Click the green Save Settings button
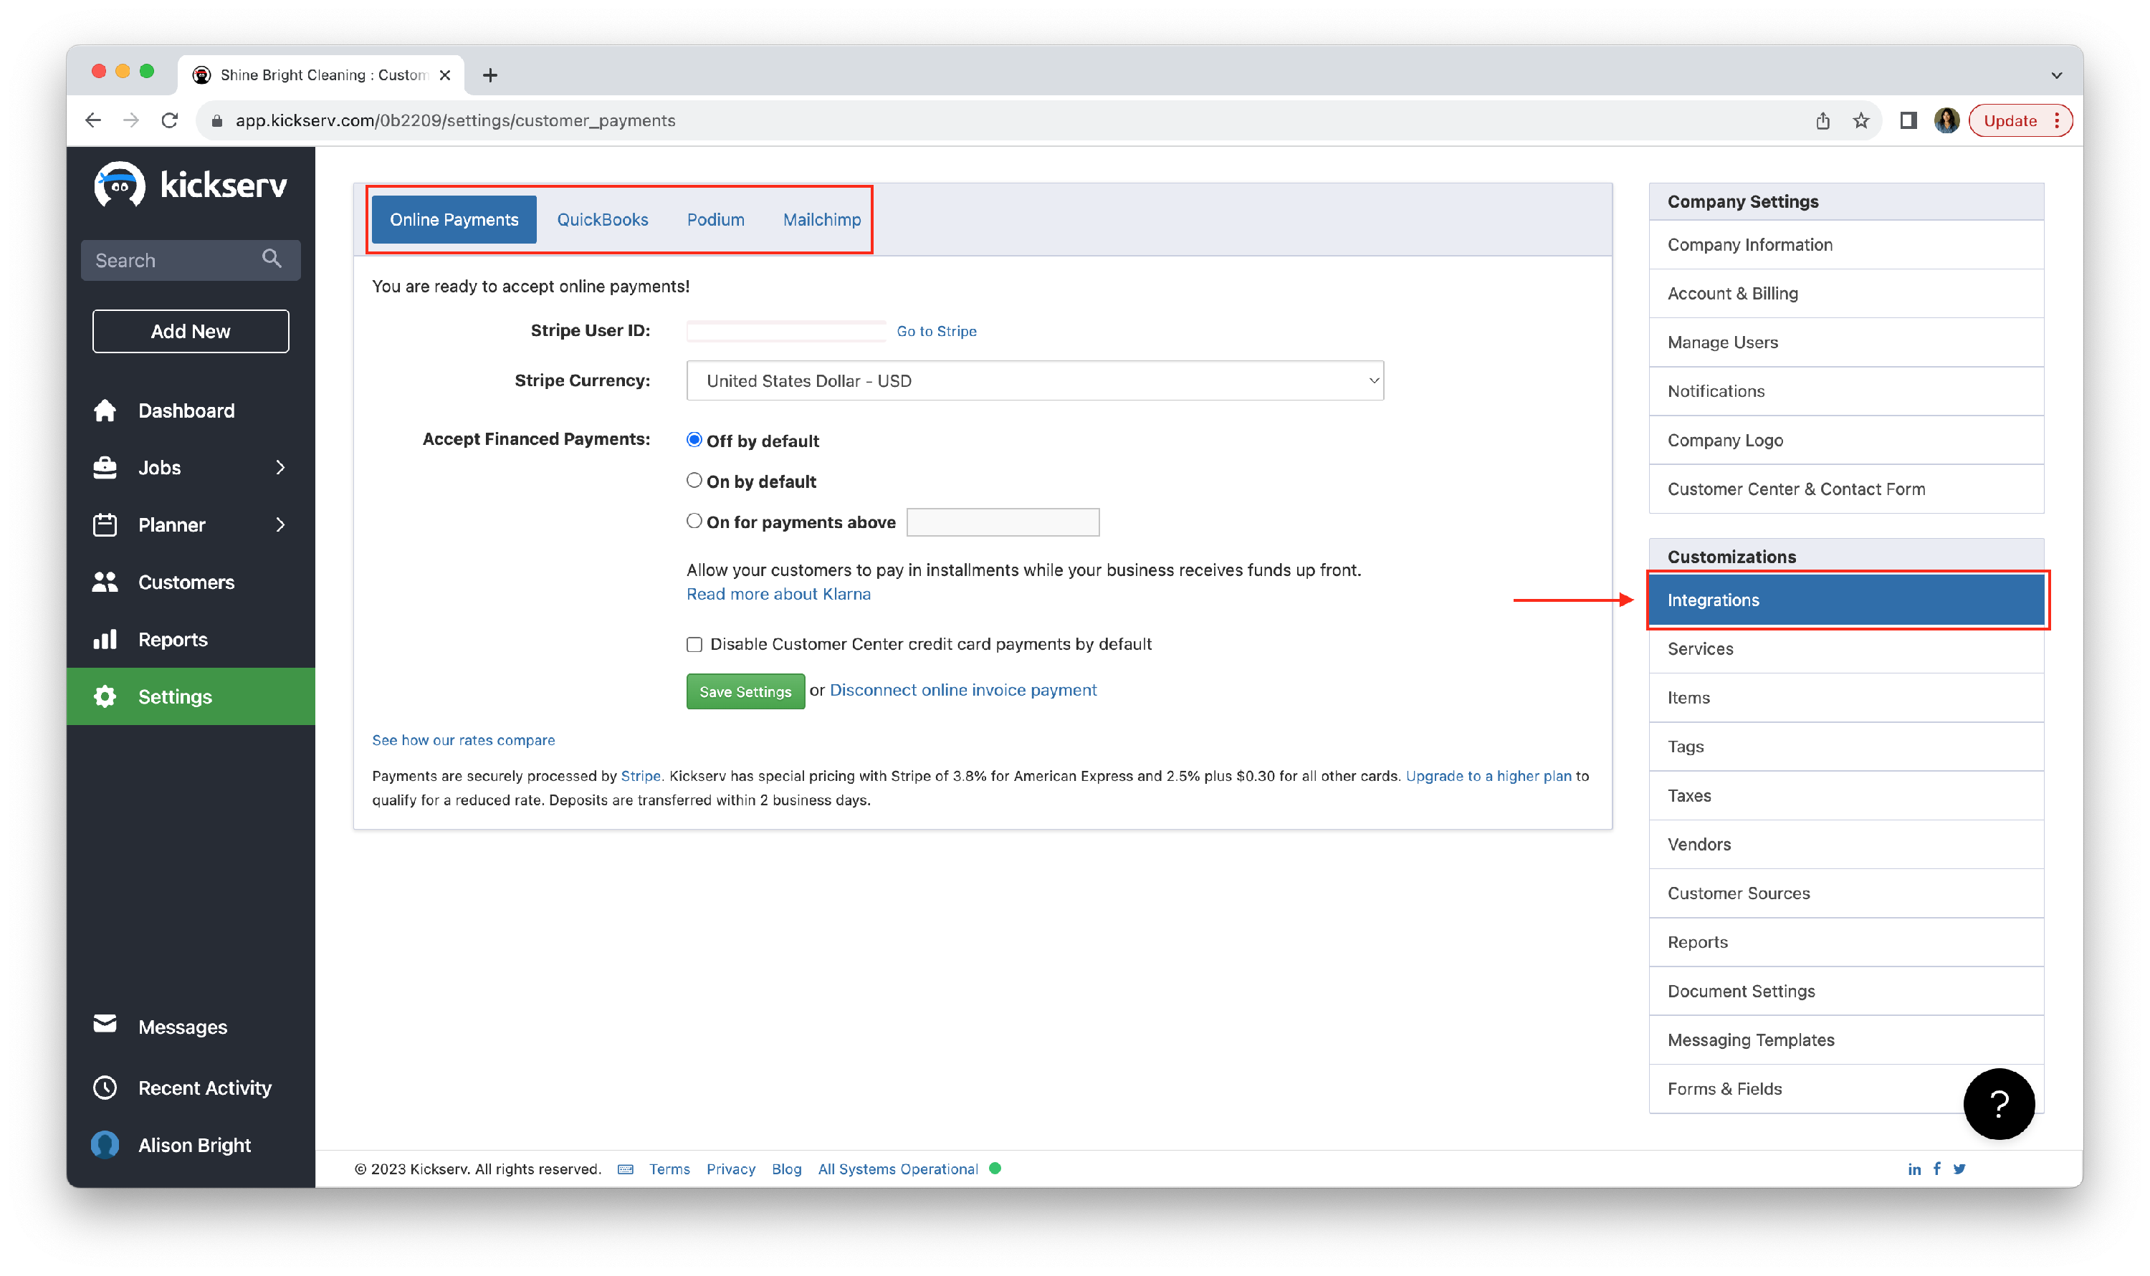Image resolution: width=2150 pixels, height=1276 pixels. point(745,691)
